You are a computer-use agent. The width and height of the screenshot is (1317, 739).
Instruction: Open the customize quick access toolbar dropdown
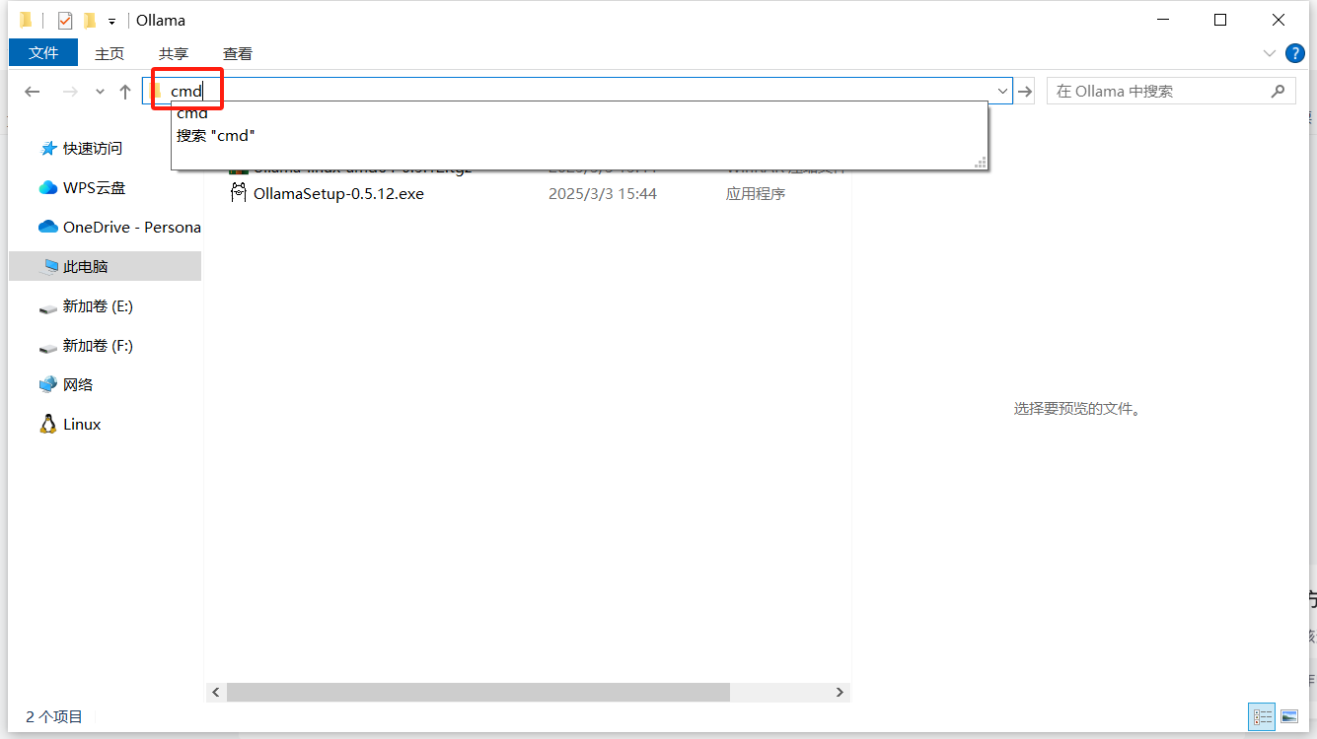pos(112,22)
